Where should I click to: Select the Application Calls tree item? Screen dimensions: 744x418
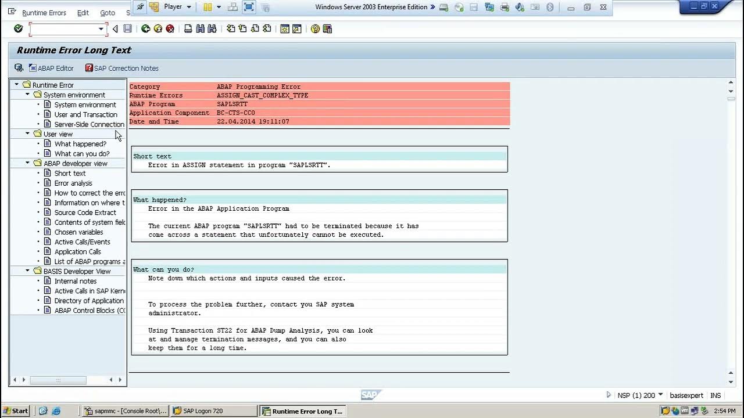(78, 251)
